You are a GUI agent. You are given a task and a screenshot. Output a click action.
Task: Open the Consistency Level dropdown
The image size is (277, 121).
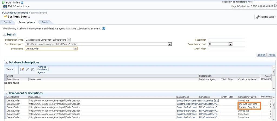pos(230,44)
